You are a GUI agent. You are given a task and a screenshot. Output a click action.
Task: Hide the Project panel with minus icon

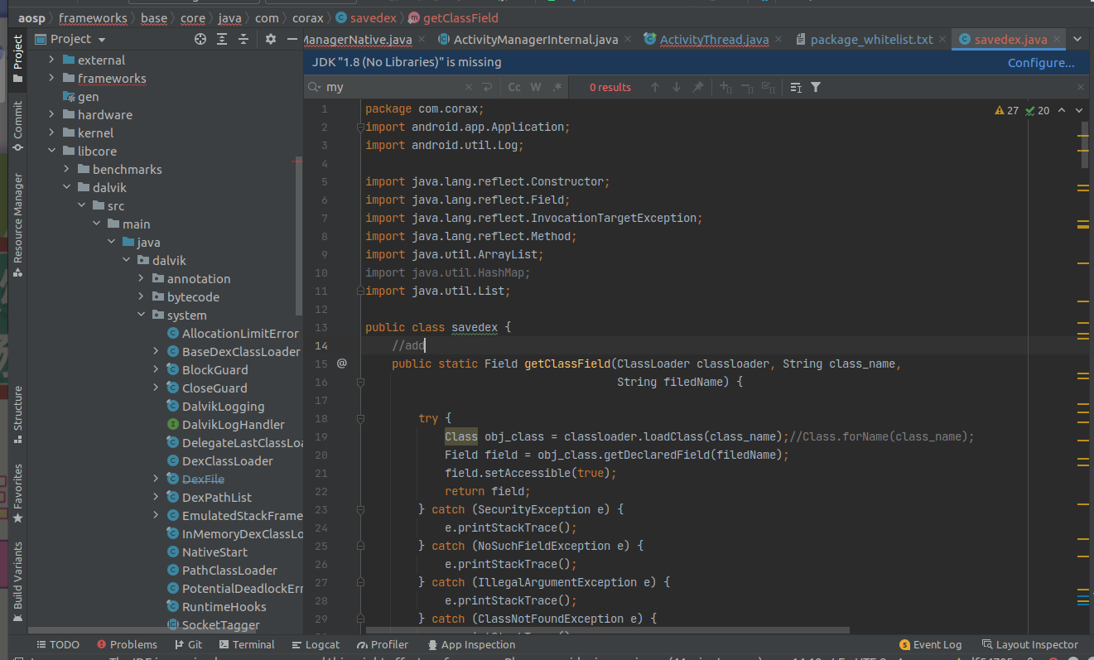pyautogui.click(x=292, y=39)
